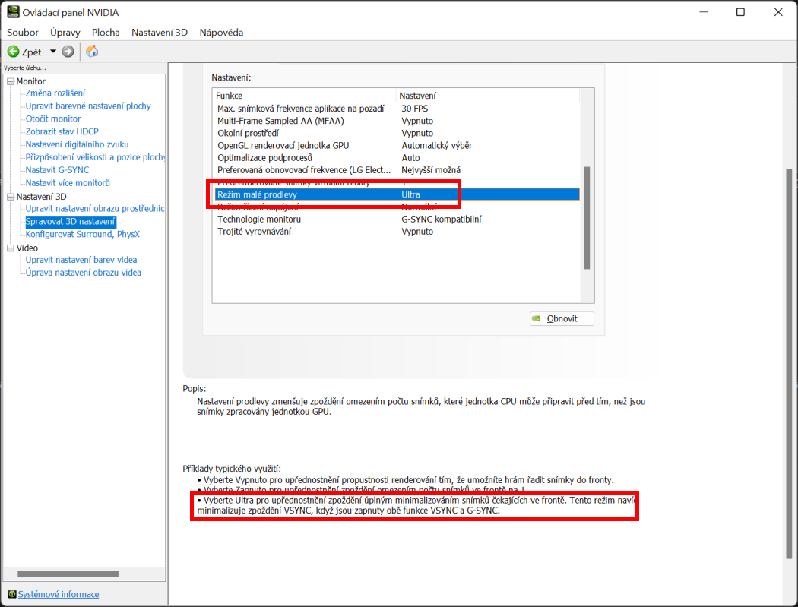Click the green Zpět back arrow icon
Viewport: 798px width, 607px height.
click(13, 52)
